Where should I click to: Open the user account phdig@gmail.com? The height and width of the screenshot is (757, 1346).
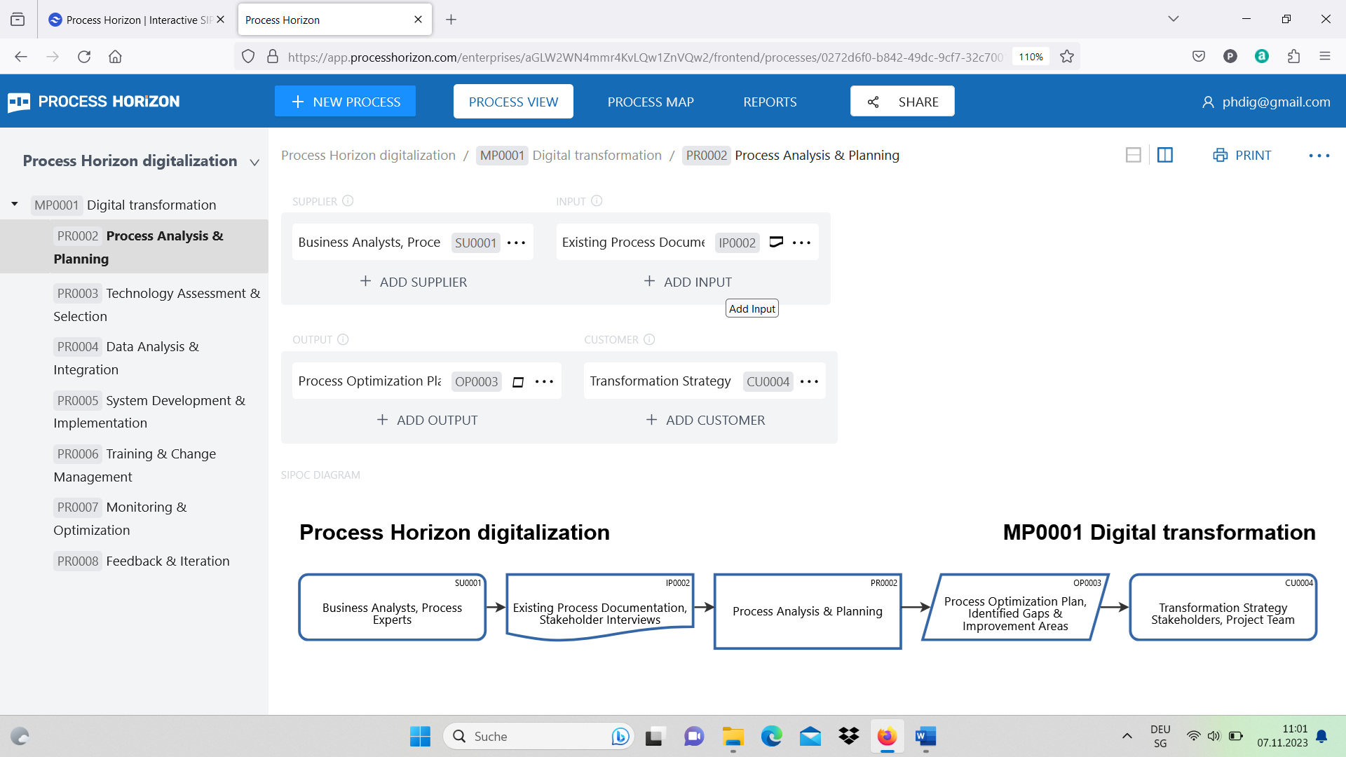[1266, 102]
